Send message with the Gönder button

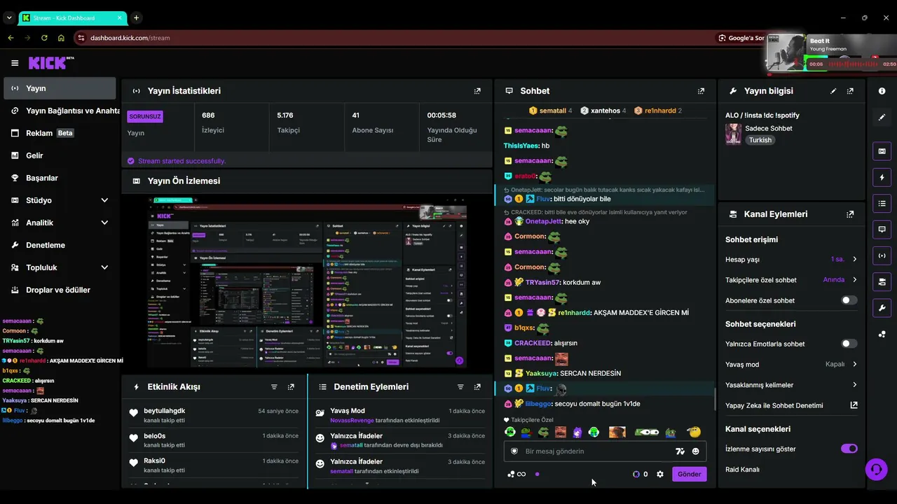pos(689,474)
